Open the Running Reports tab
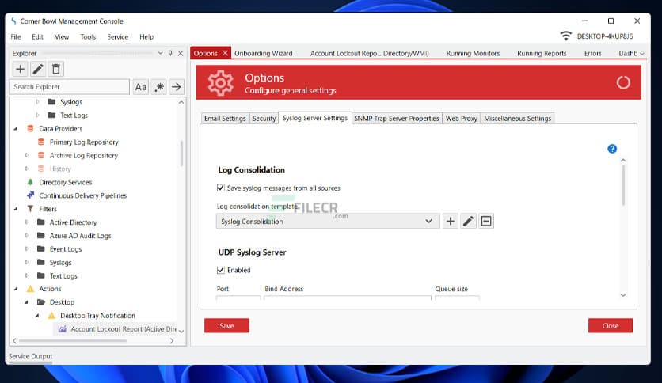This screenshot has width=662, height=383. click(x=542, y=53)
